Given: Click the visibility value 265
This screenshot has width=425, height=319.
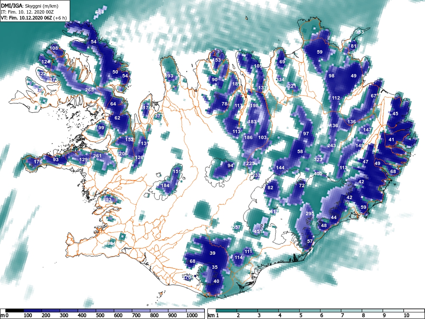Looking at the screenshot, I should (x=89, y=90).
